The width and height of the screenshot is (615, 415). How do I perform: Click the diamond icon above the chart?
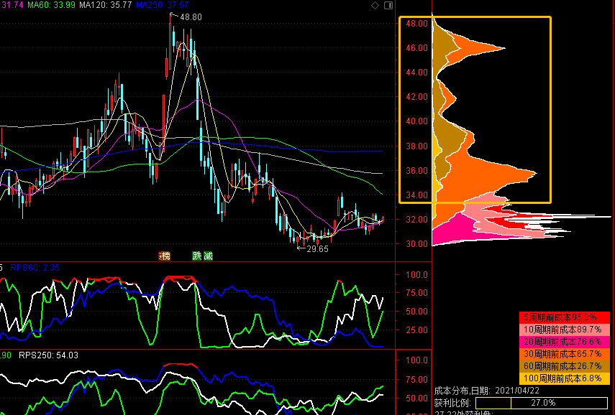pyautogui.click(x=375, y=6)
